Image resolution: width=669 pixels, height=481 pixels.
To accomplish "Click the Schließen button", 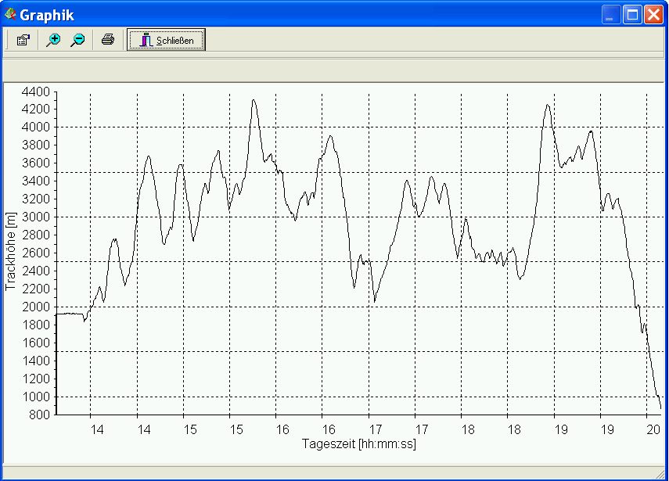I will coord(166,40).
